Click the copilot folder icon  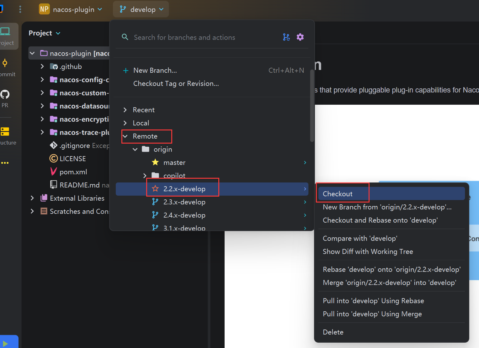pos(155,175)
